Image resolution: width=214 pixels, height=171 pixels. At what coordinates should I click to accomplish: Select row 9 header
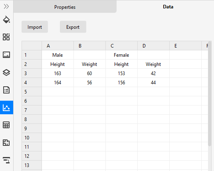tap(32, 128)
